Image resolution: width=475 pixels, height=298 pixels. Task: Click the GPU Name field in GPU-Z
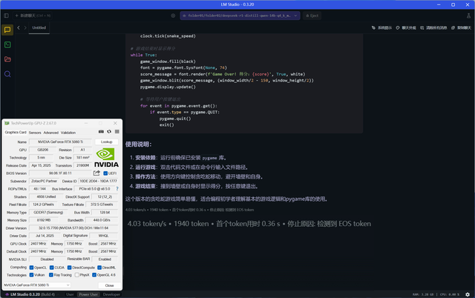60,142
